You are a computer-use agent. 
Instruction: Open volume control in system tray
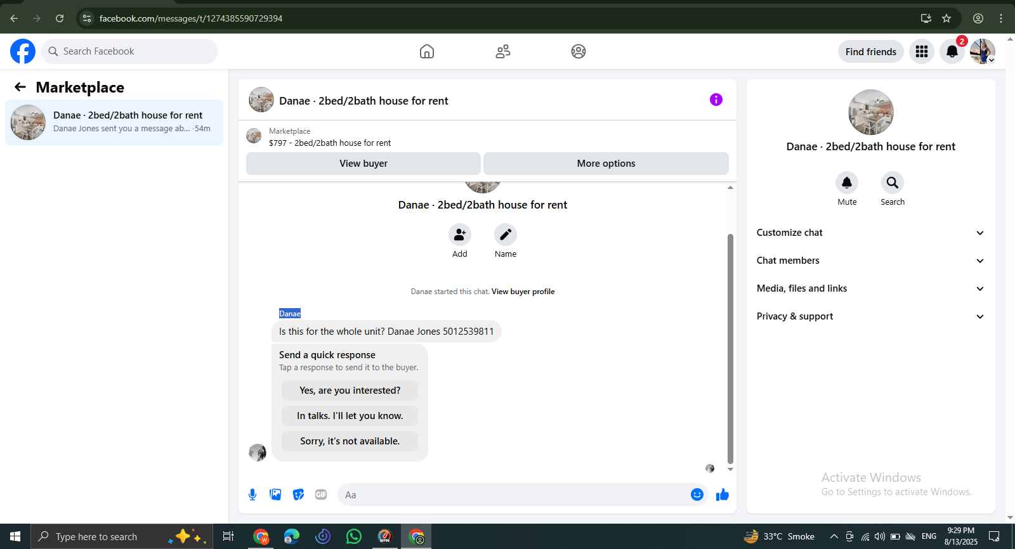pyautogui.click(x=880, y=536)
